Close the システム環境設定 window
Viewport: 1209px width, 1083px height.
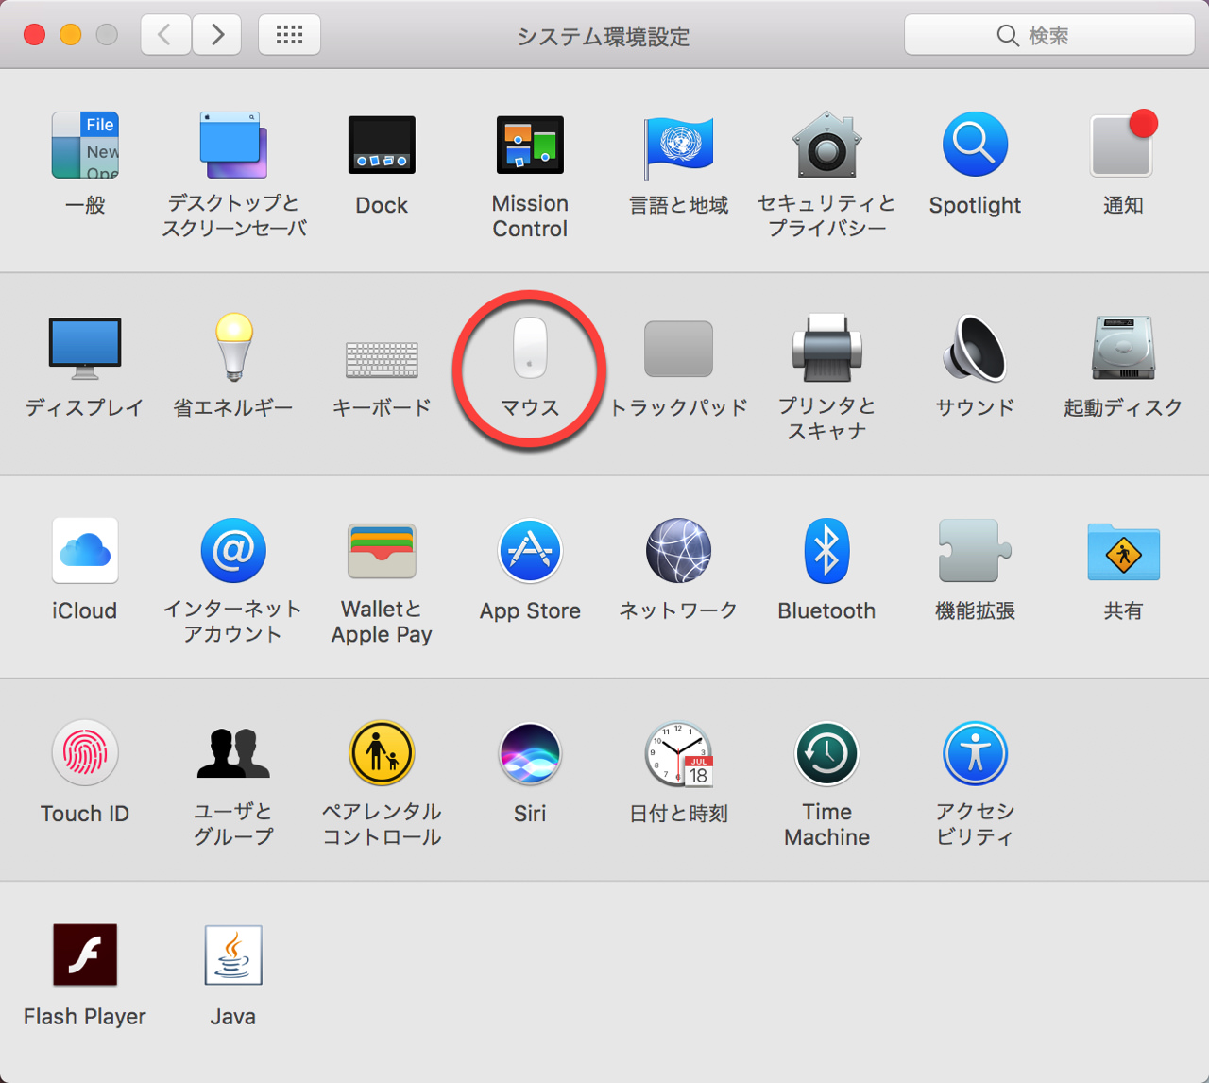[34, 35]
